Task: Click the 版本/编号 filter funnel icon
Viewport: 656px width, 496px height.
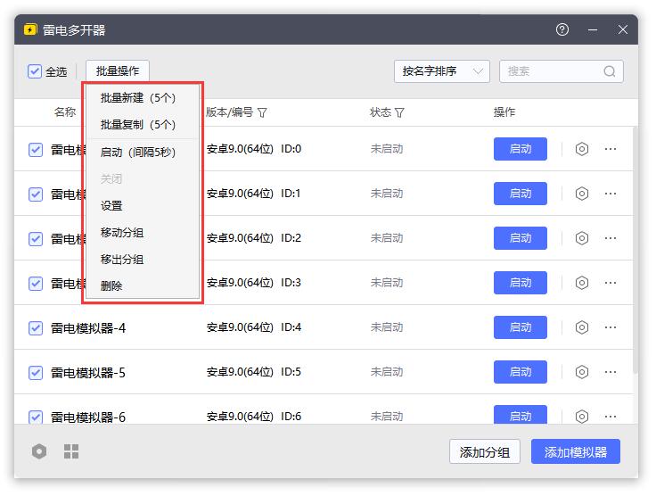Action: 264,113
